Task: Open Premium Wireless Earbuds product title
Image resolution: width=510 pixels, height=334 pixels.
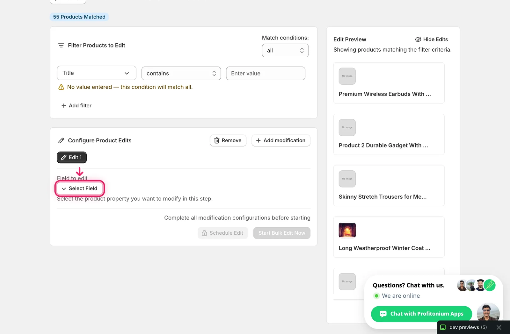Action: [x=385, y=94]
